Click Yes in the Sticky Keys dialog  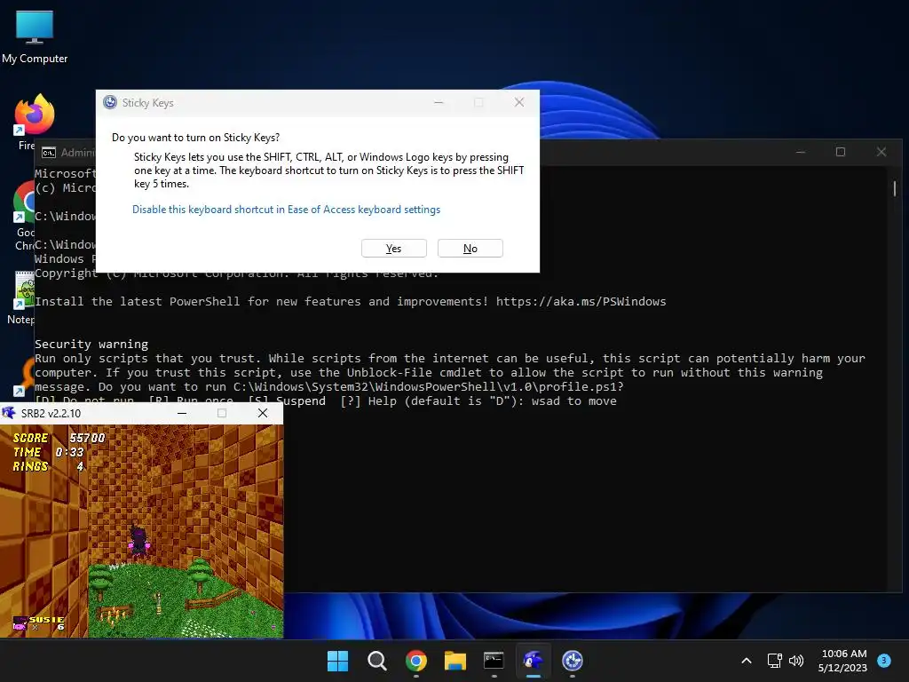pos(393,249)
